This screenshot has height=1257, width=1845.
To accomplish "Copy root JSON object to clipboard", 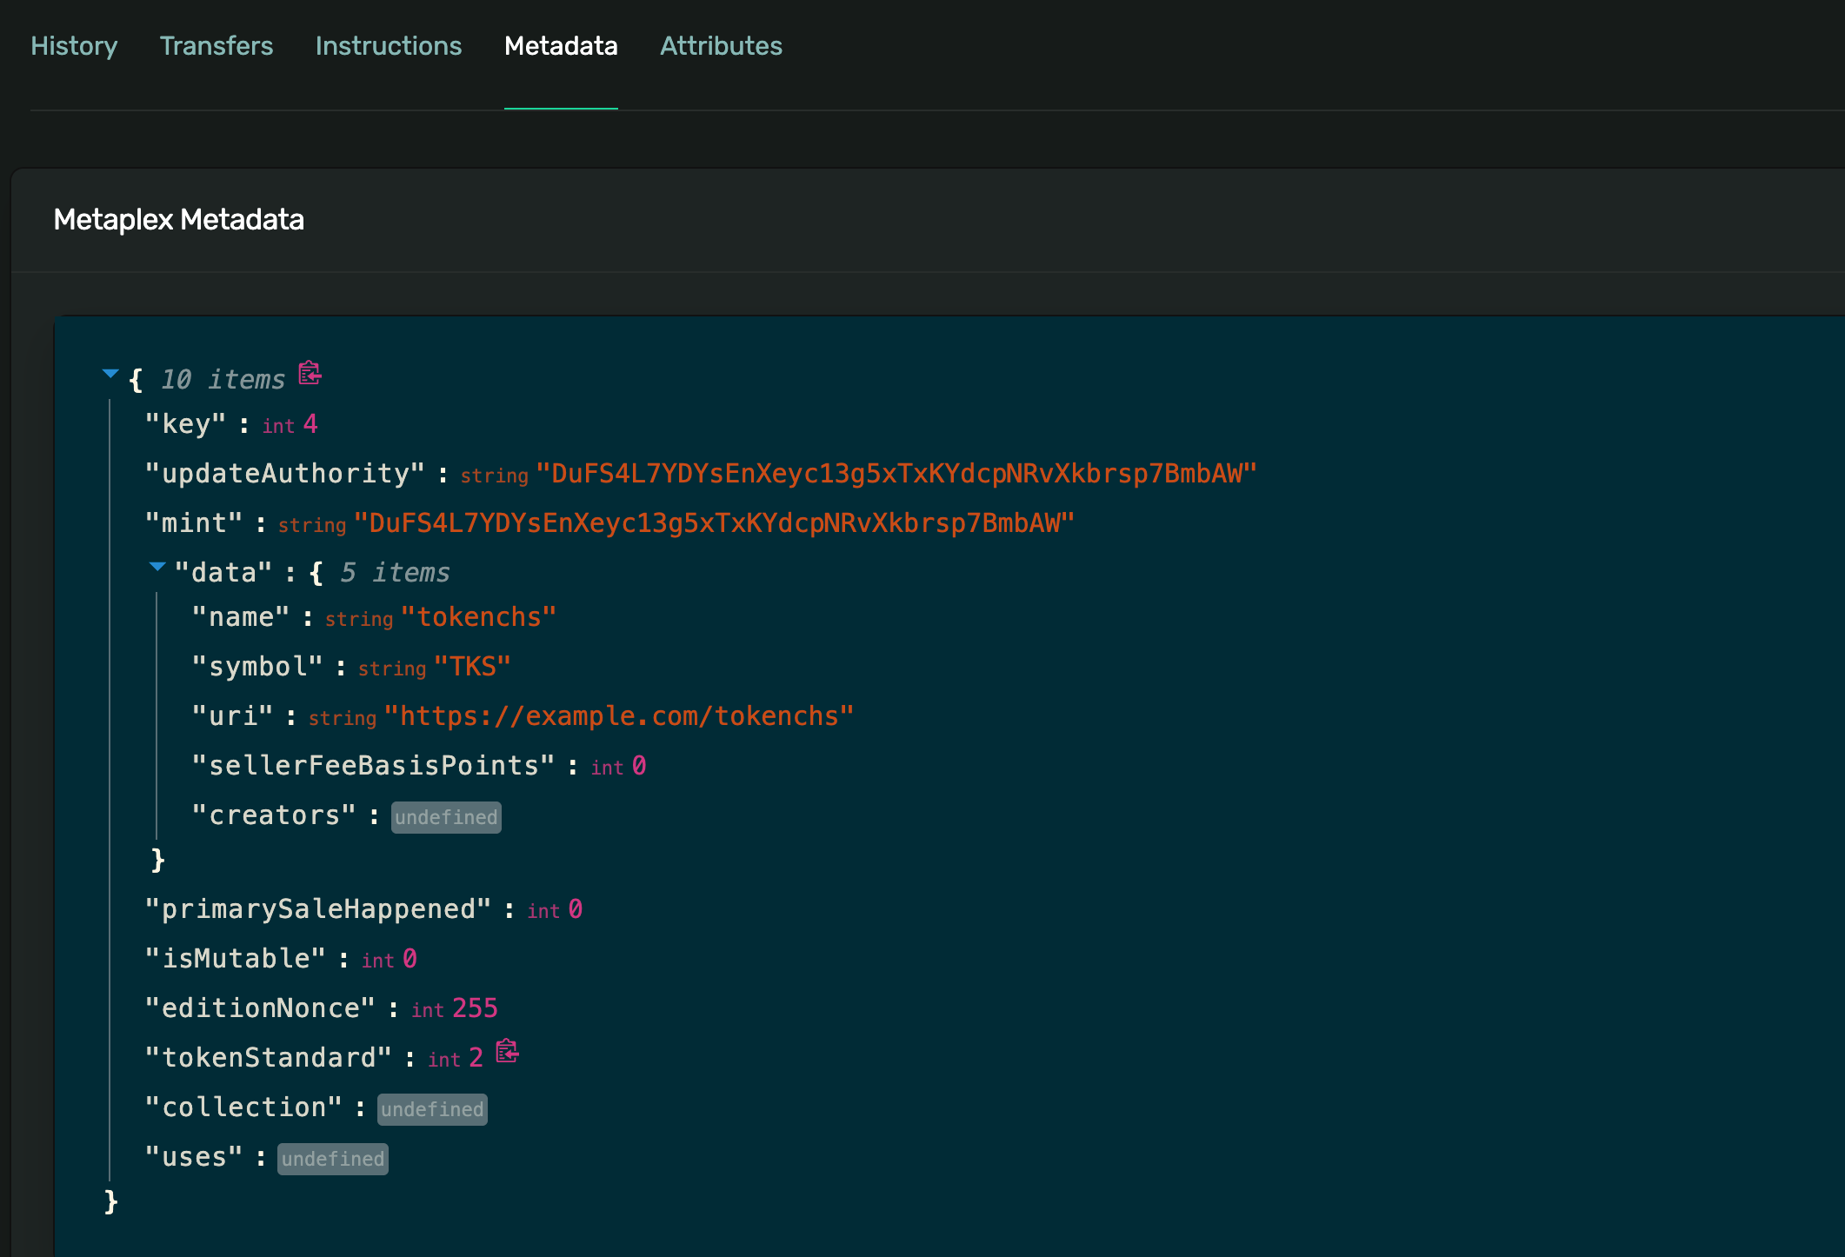I will (310, 374).
